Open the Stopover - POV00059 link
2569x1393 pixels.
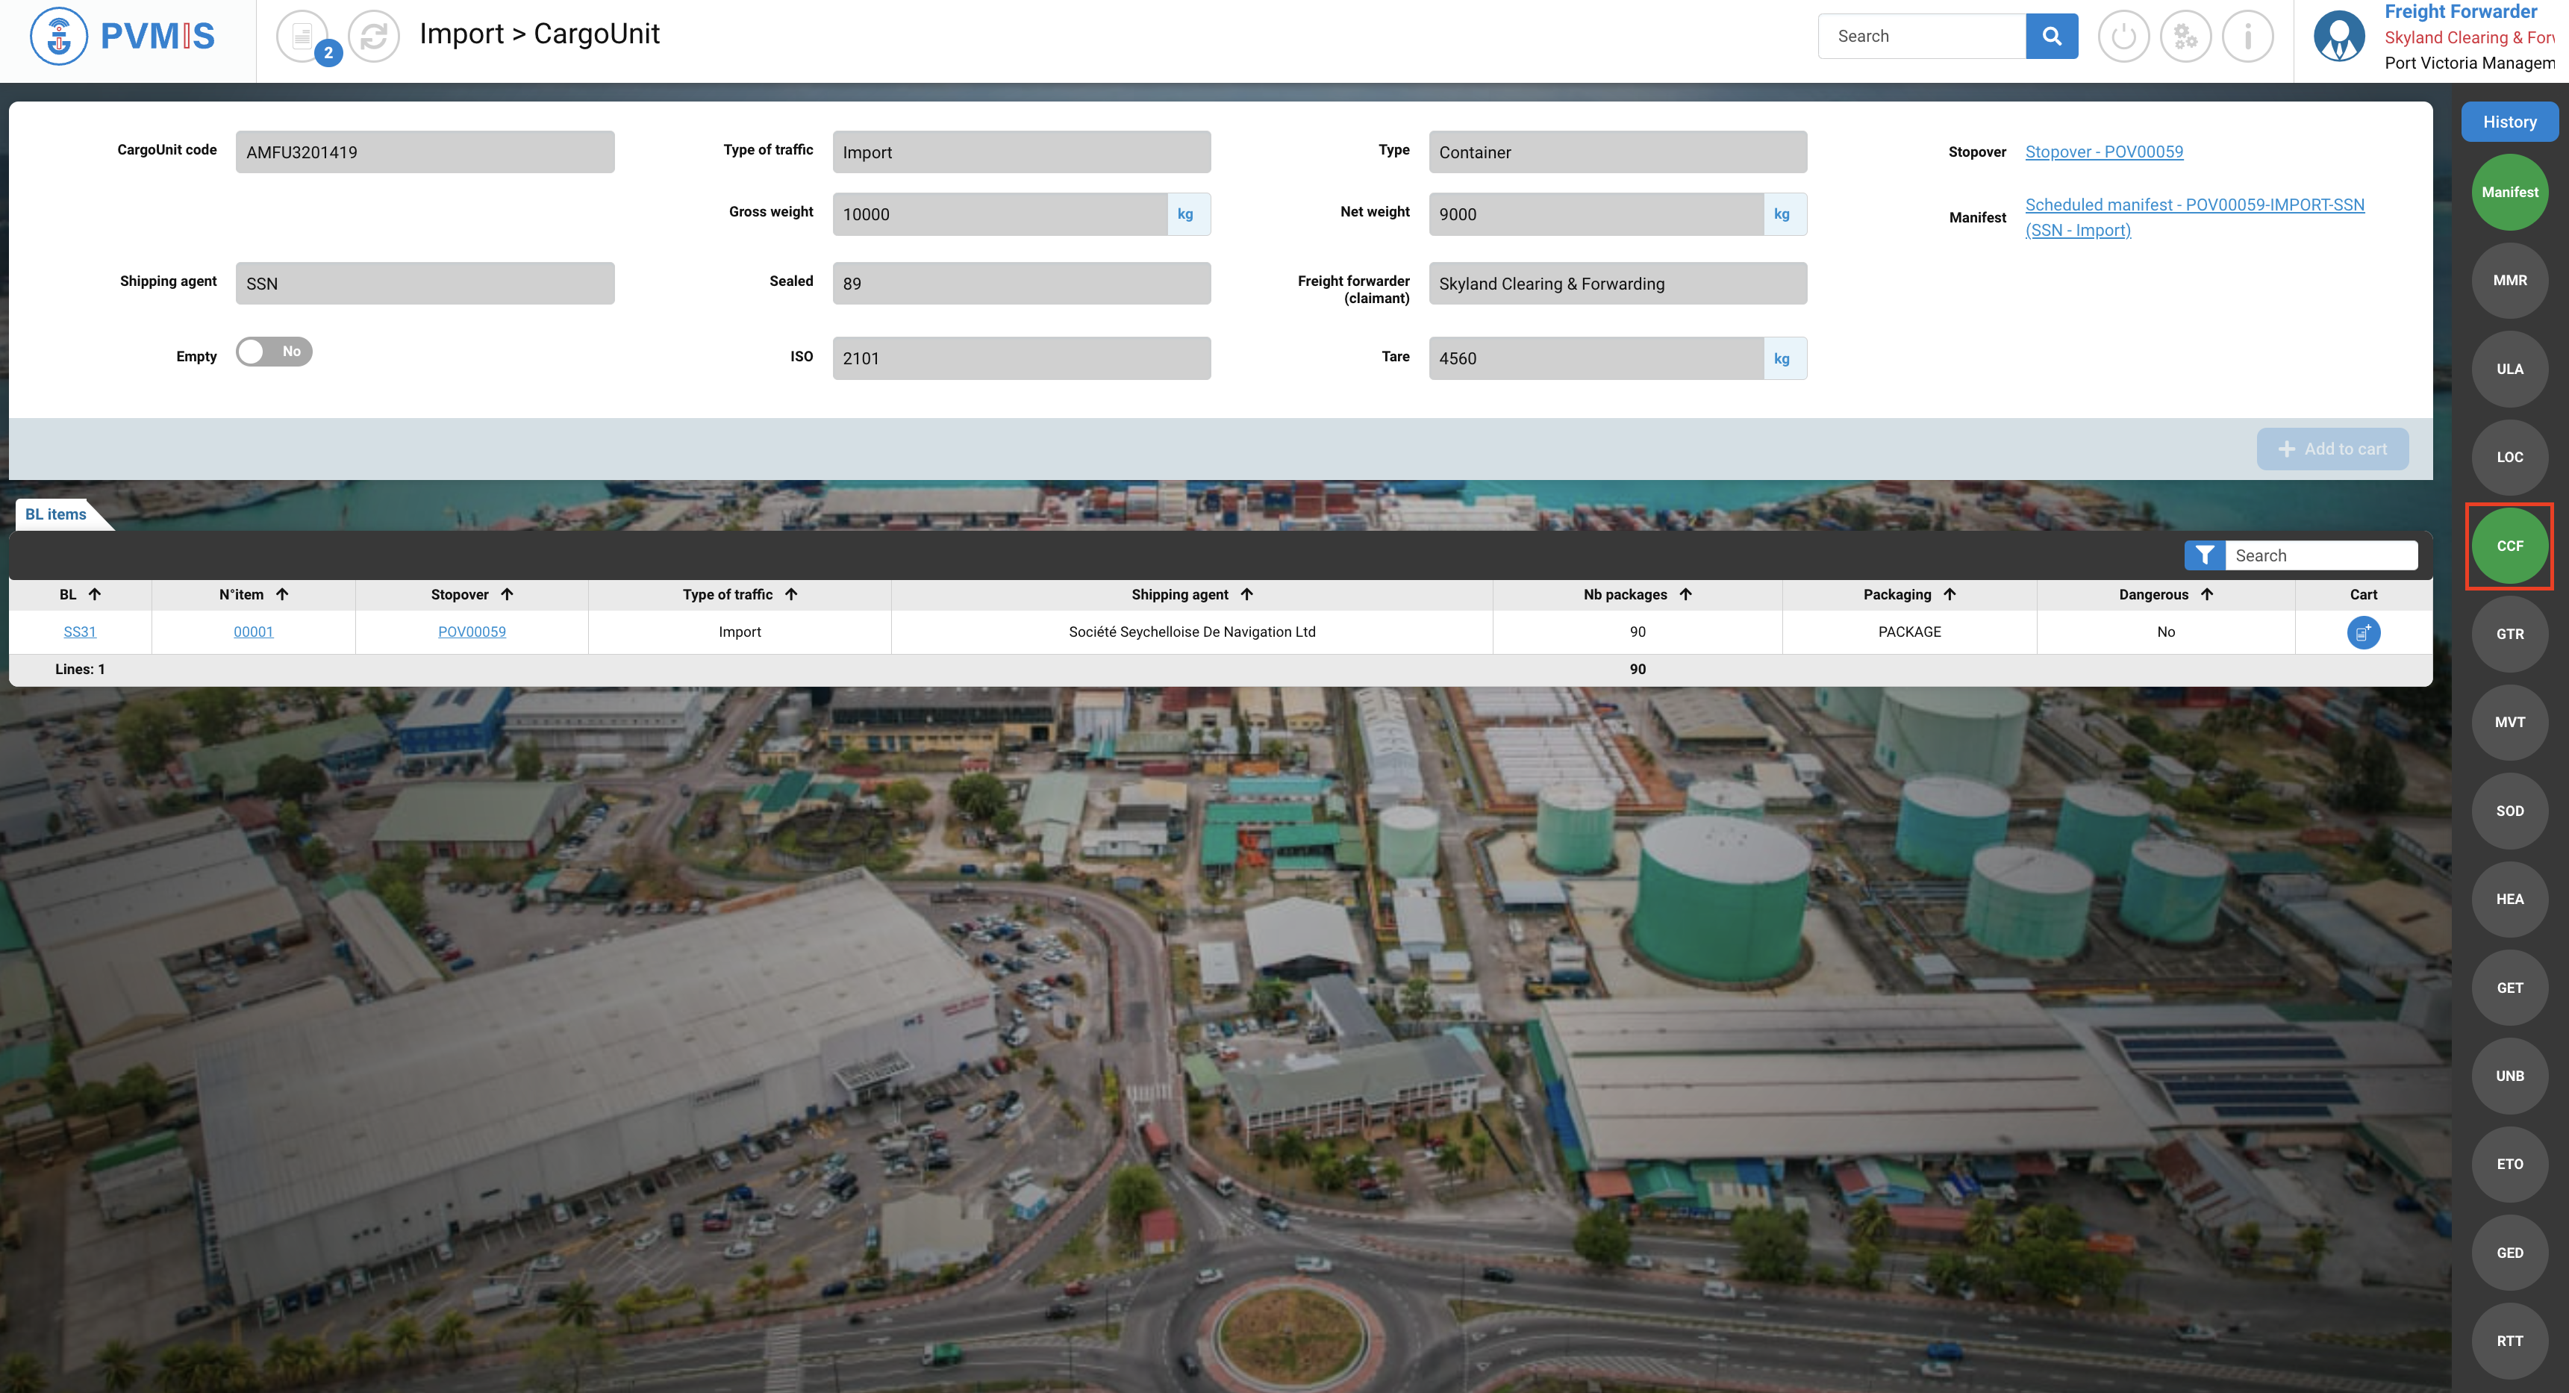2103,152
